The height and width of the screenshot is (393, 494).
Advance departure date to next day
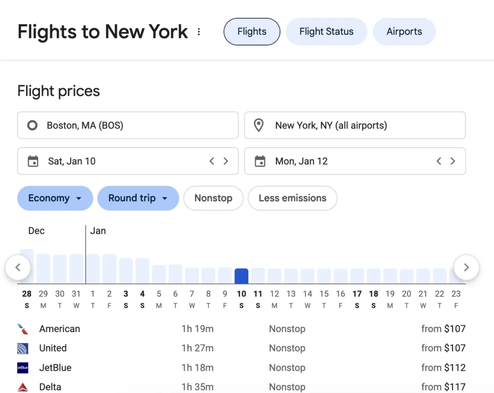point(226,161)
